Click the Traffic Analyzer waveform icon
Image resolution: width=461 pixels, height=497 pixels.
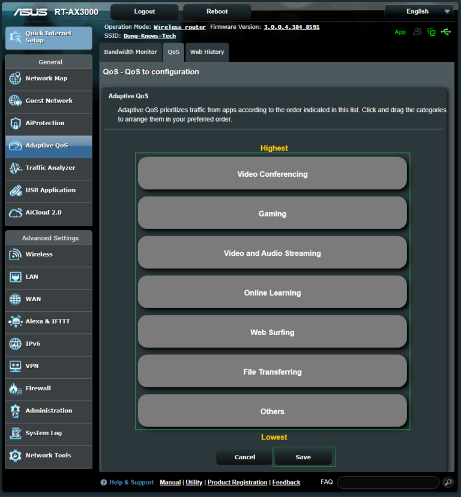[x=16, y=168]
